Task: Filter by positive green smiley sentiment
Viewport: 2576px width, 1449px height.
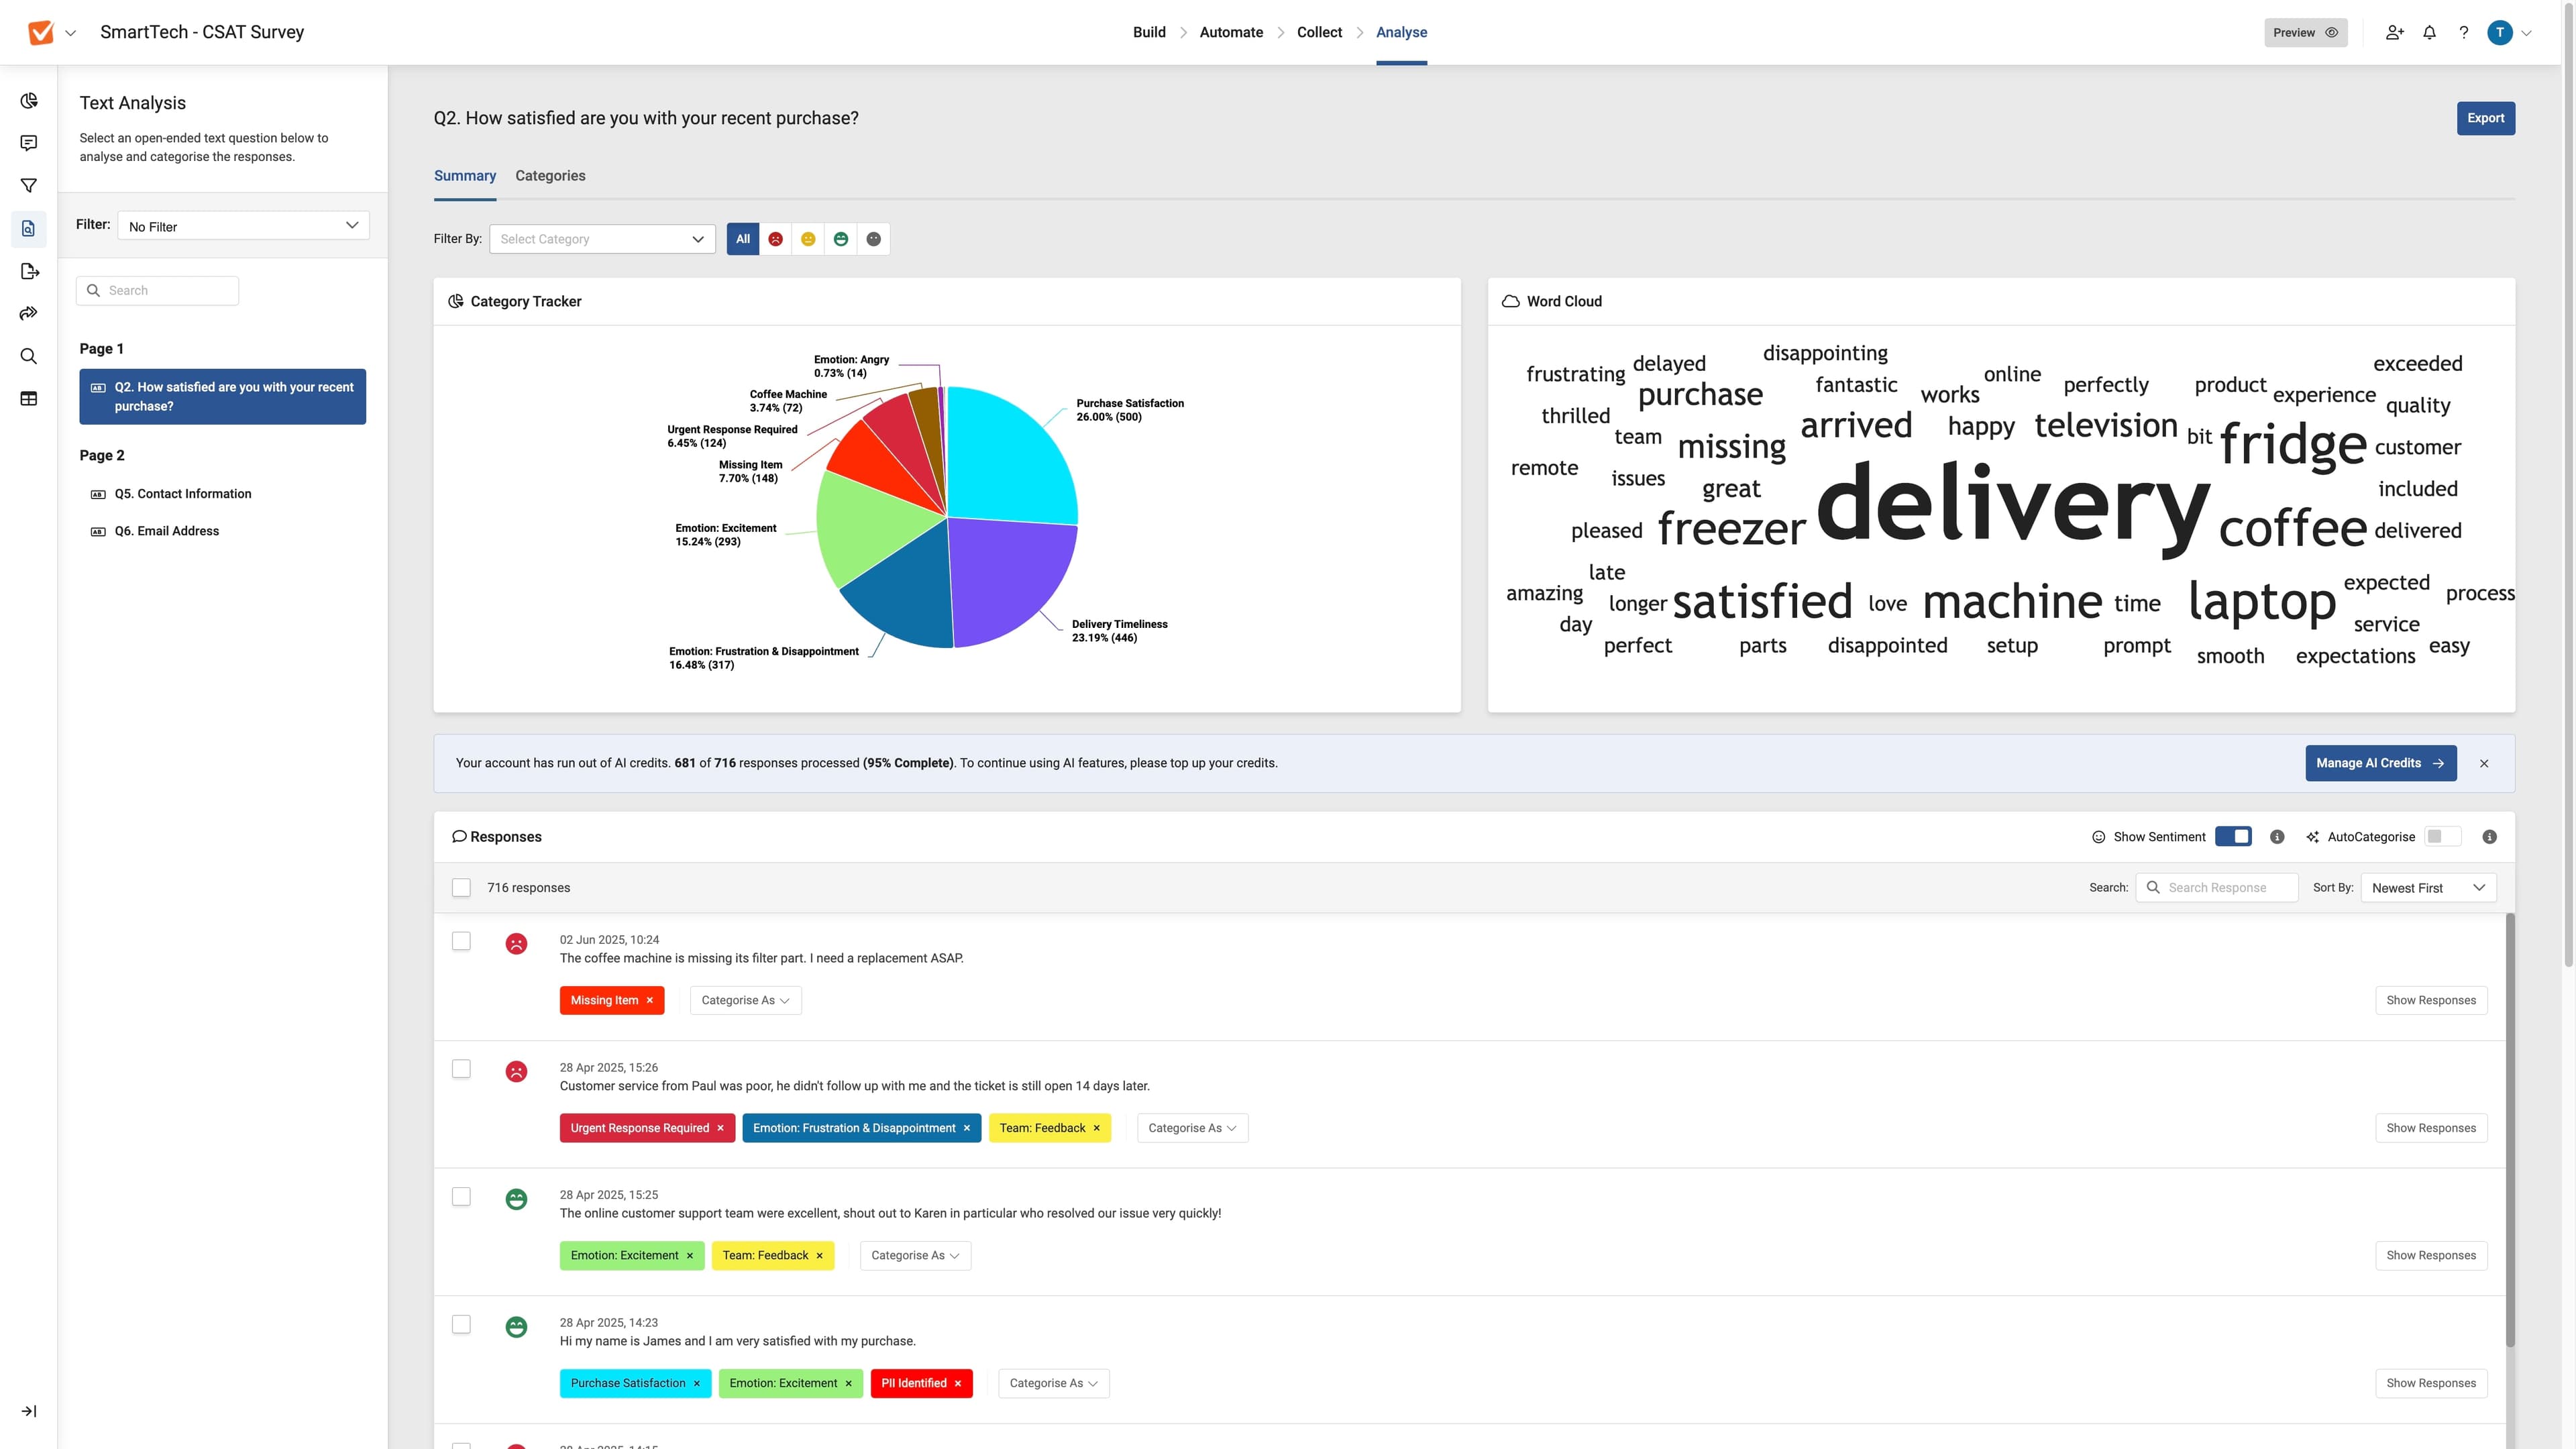Action: tap(841, 239)
